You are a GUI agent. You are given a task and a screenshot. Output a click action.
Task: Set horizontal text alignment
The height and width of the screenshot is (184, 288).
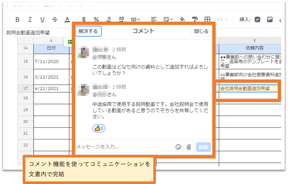tap(154, 19)
